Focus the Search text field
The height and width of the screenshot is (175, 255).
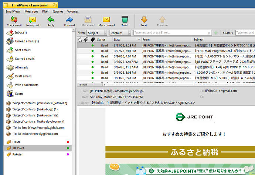pos(245,33)
